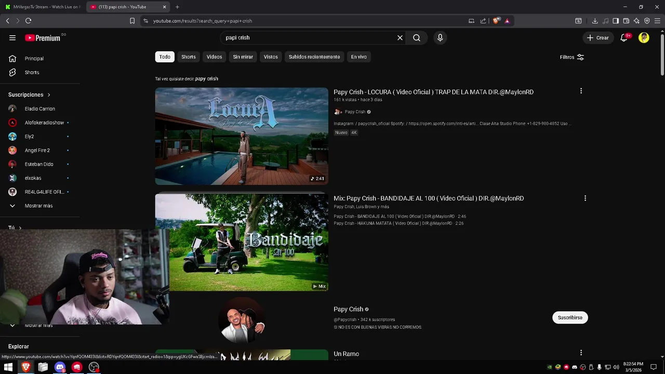Screen dimensions: 665x374
Task: Play the LOCURA video thumbnail
Action: pos(242,136)
